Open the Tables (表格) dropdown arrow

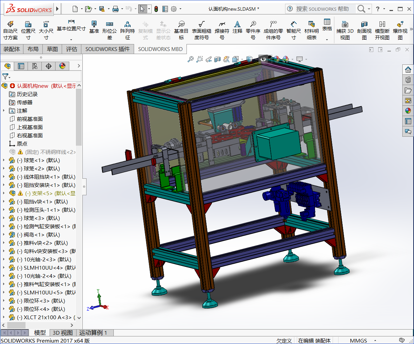[327, 40]
